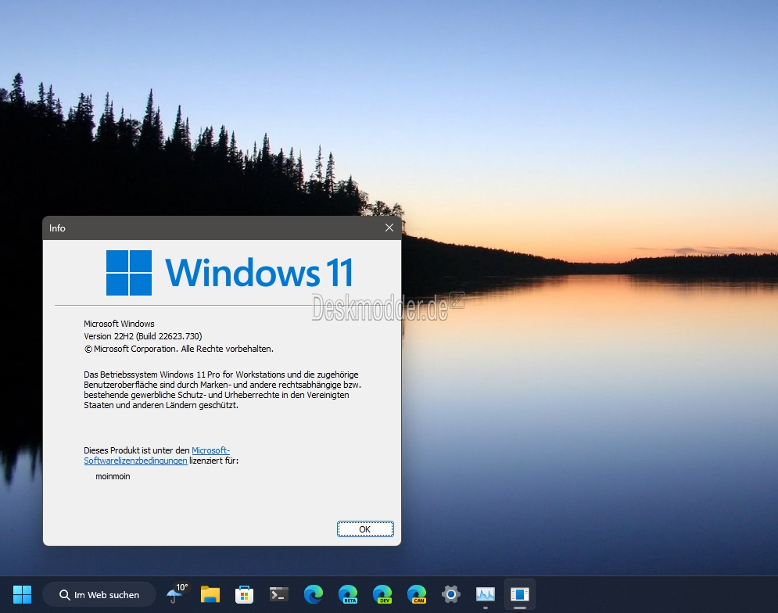Open Microsoft Edge Canary browser
Screen dimensions: 778x613
pos(417,594)
